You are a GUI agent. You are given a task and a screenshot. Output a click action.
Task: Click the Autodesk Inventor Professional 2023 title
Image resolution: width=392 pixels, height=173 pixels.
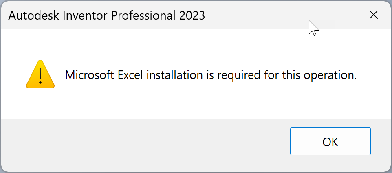106,15
